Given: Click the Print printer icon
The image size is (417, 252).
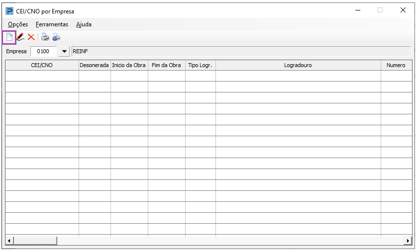Looking at the screenshot, I should click(x=45, y=37).
